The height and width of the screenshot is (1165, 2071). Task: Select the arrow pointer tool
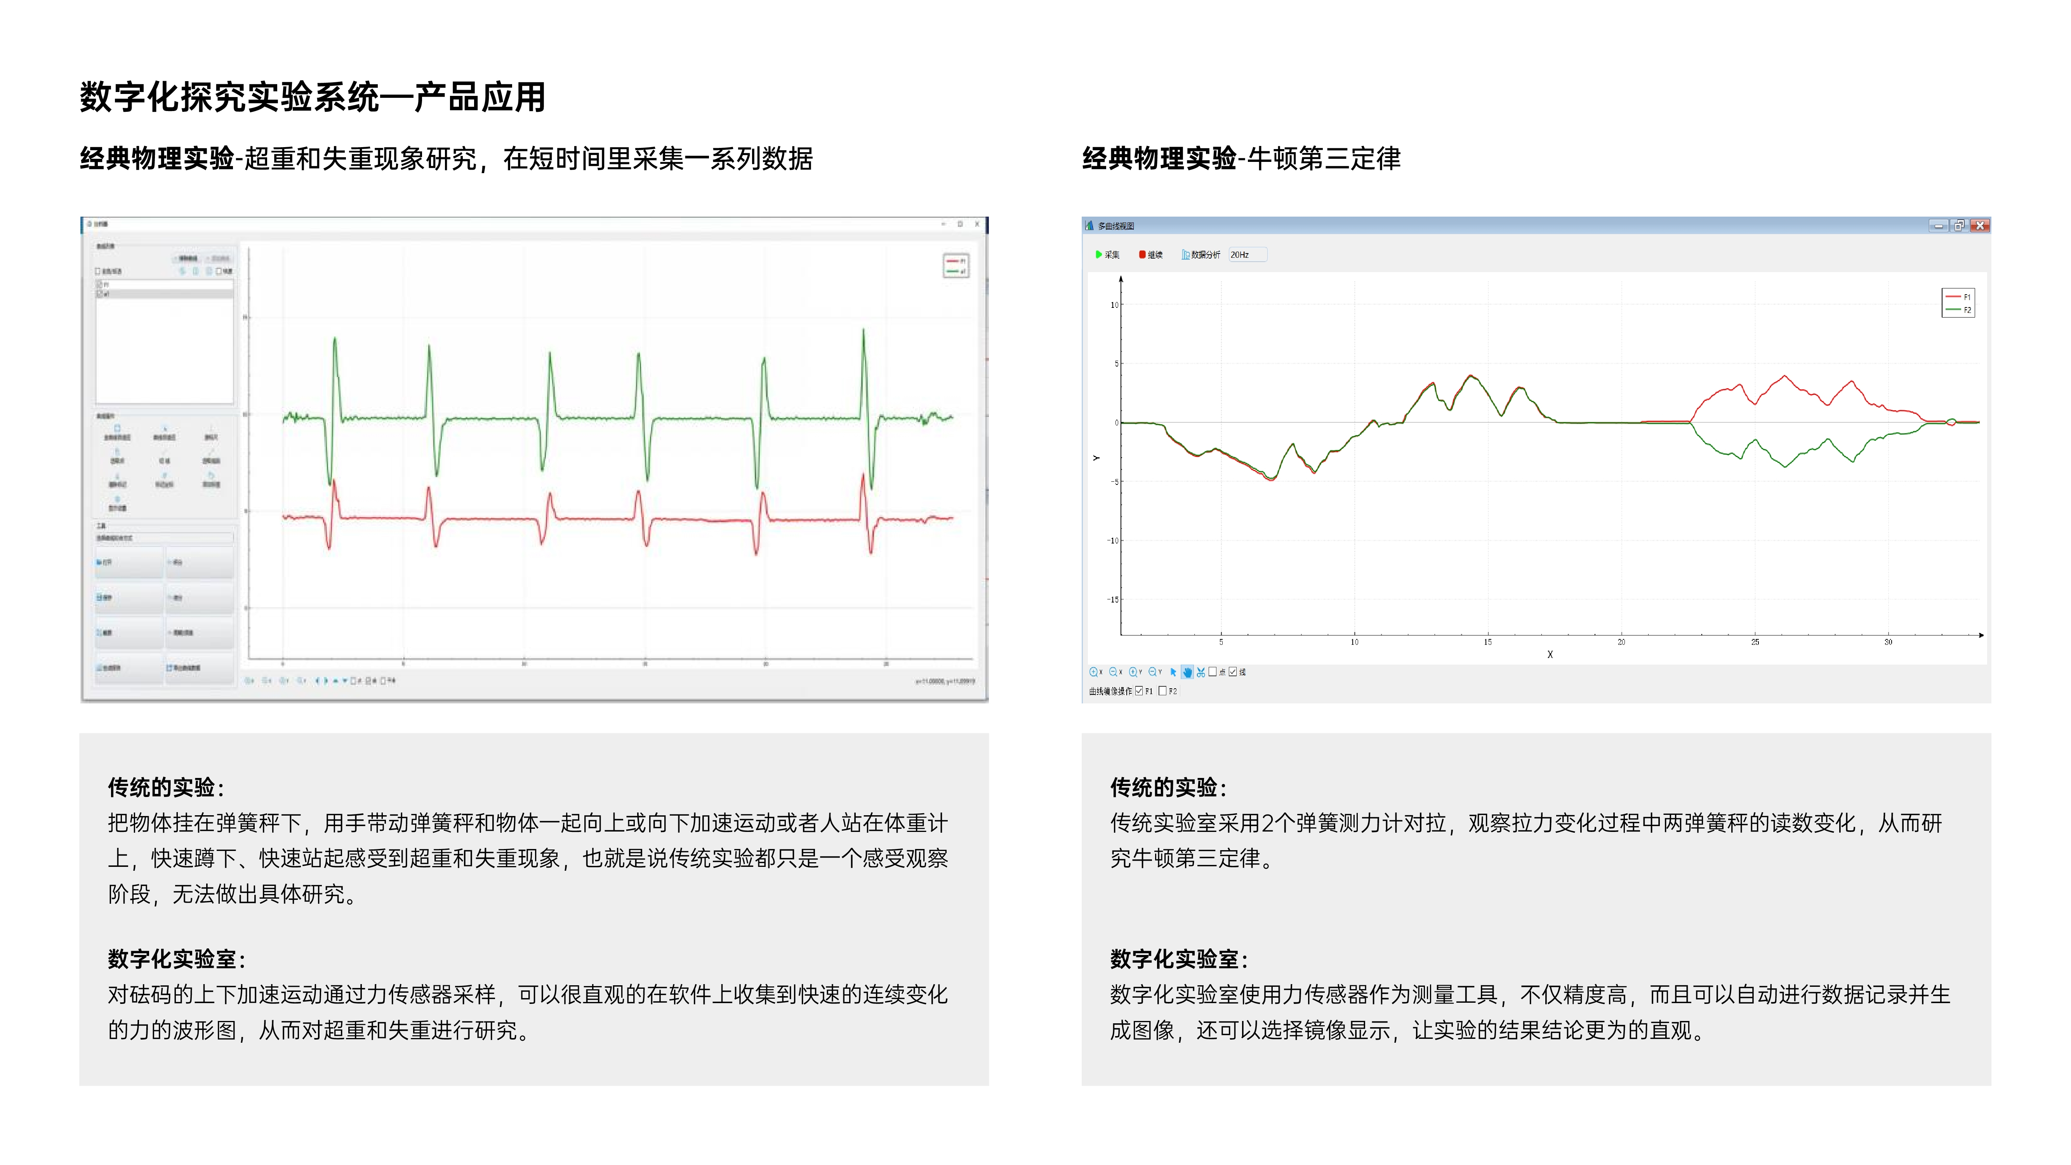click(1174, 672)
